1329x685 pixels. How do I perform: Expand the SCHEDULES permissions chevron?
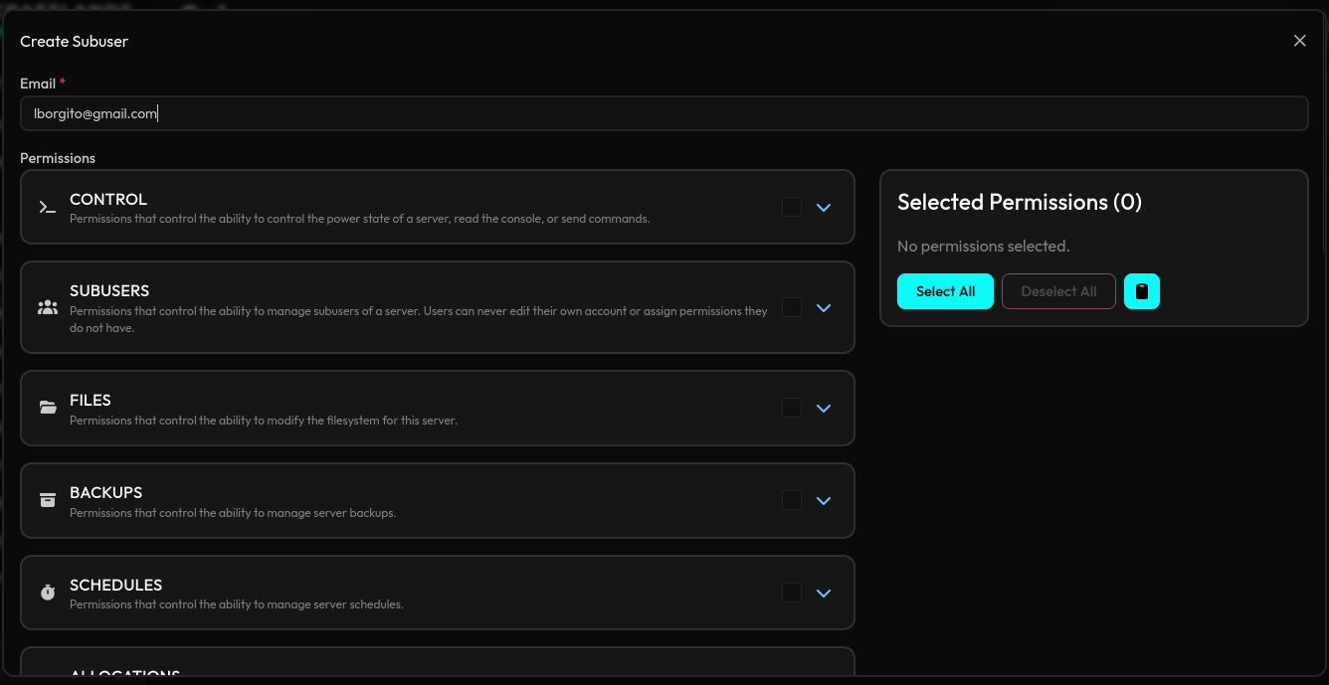824,594
